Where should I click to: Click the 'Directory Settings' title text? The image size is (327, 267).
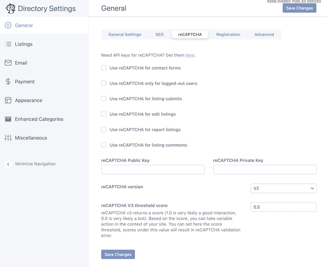tap(47, 8)
